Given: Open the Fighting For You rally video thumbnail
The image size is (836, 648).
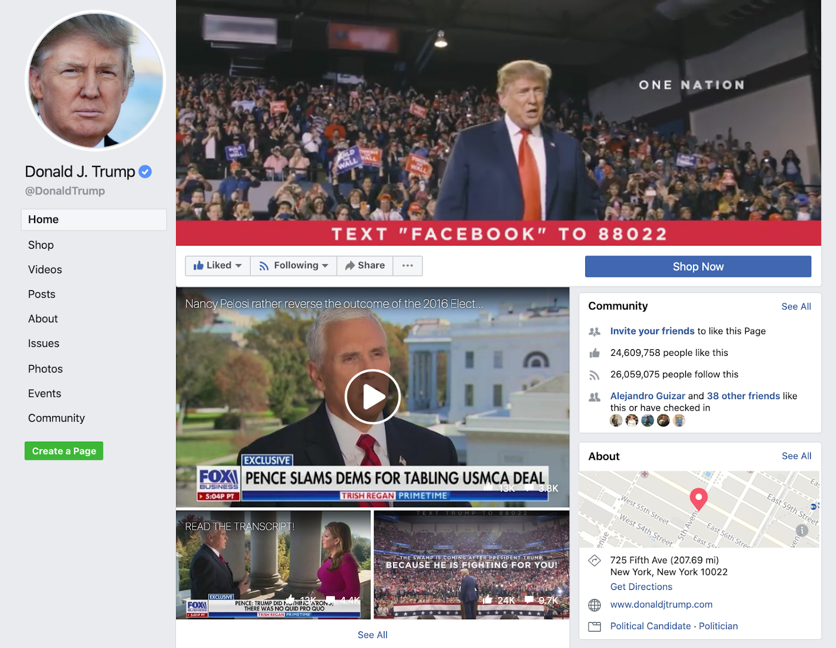Looking at the screenshot, I should (x=472, y=565).
